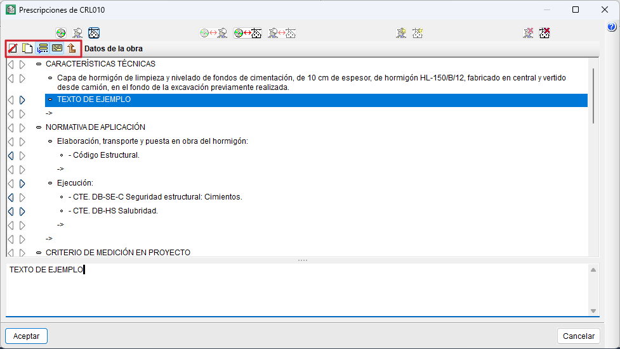Collapse the Elaboración, transporte node bullet
The height and width of the screenshot is (349, 620).
(x=50, y=141)
